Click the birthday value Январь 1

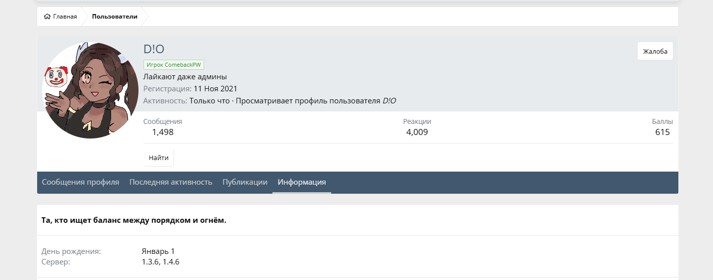(158, 251)
